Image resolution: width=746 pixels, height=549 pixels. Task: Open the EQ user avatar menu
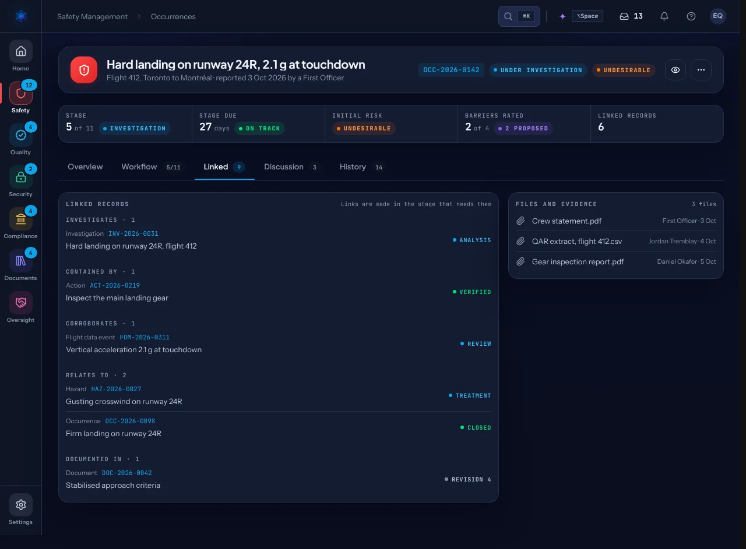pyautogui.click(x=718, y=16)
